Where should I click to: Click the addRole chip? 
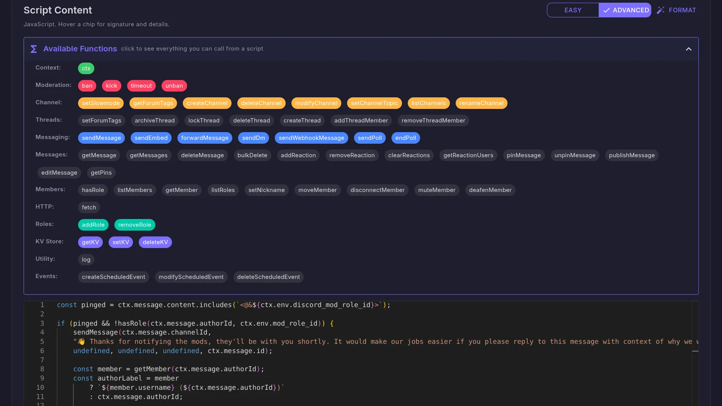click(x=93, y=225)
